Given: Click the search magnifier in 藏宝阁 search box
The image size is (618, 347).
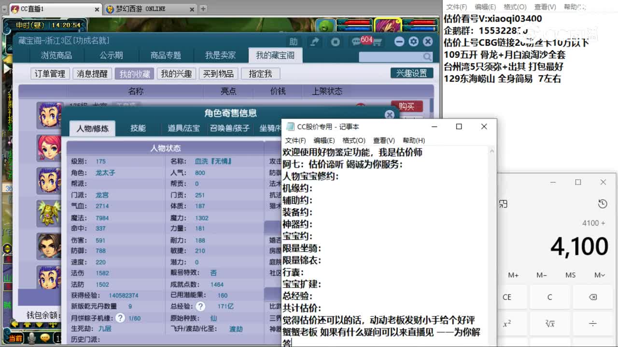Looking at the screenshot, I should pyautogui.click(x=427, y=57).
